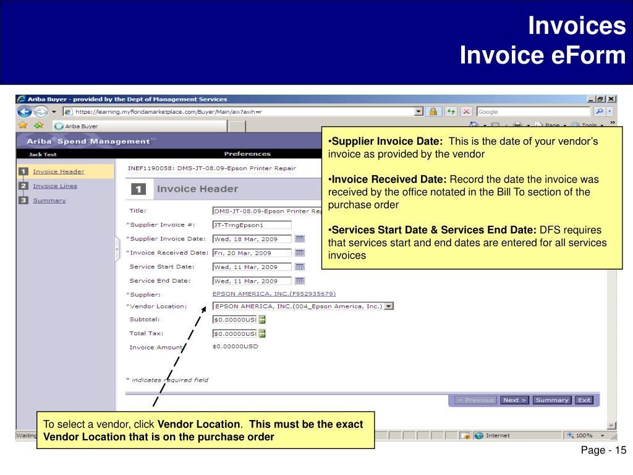Open the recent pages dropdown arrow
This screenshot has height=475, width=633.
coord(54,112)
